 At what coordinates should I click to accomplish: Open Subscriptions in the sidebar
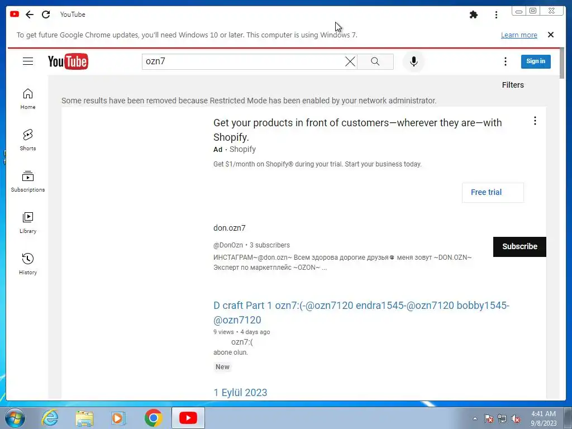(x=28, y=182)
